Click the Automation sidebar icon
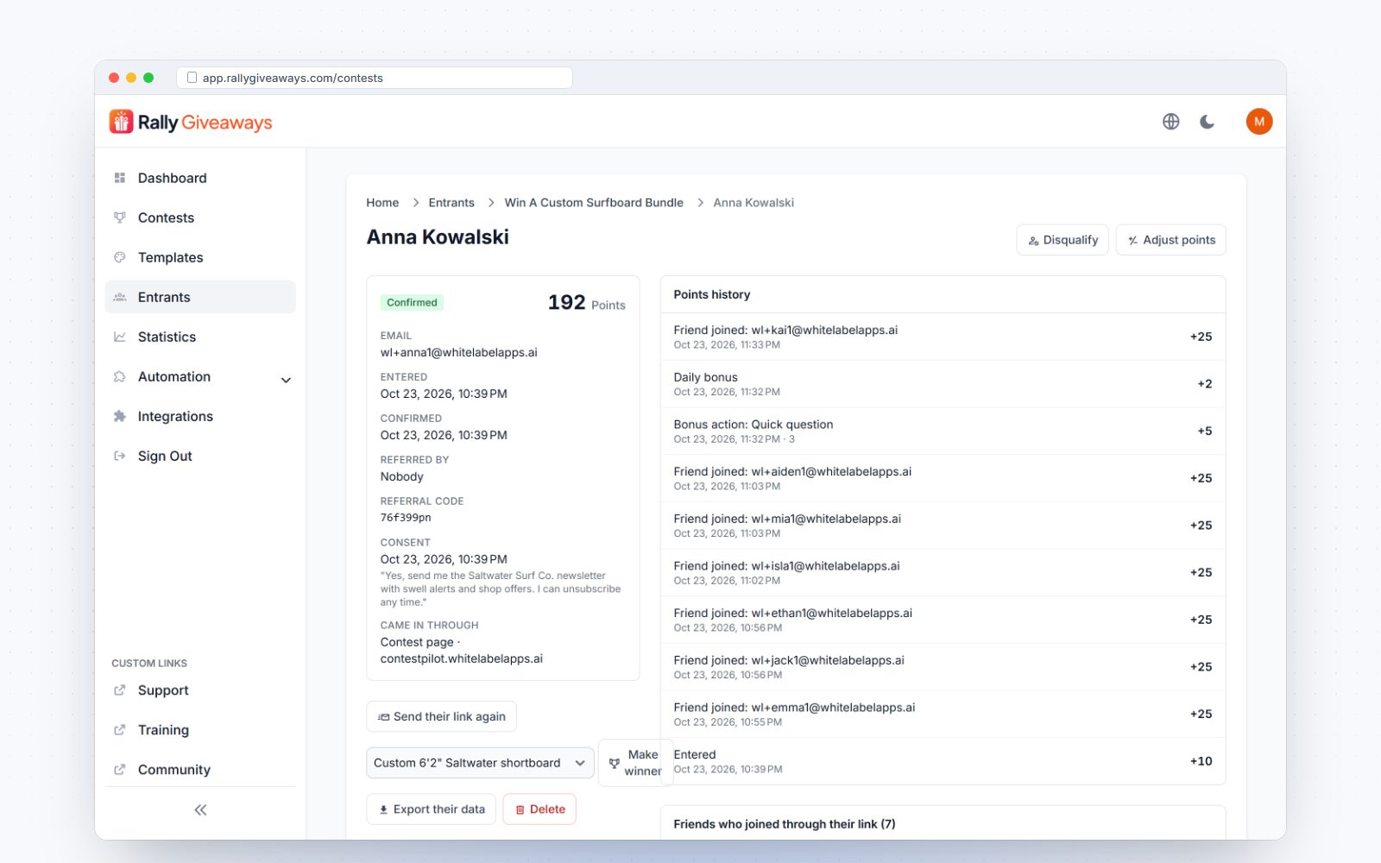 click(x=120, y=376)
